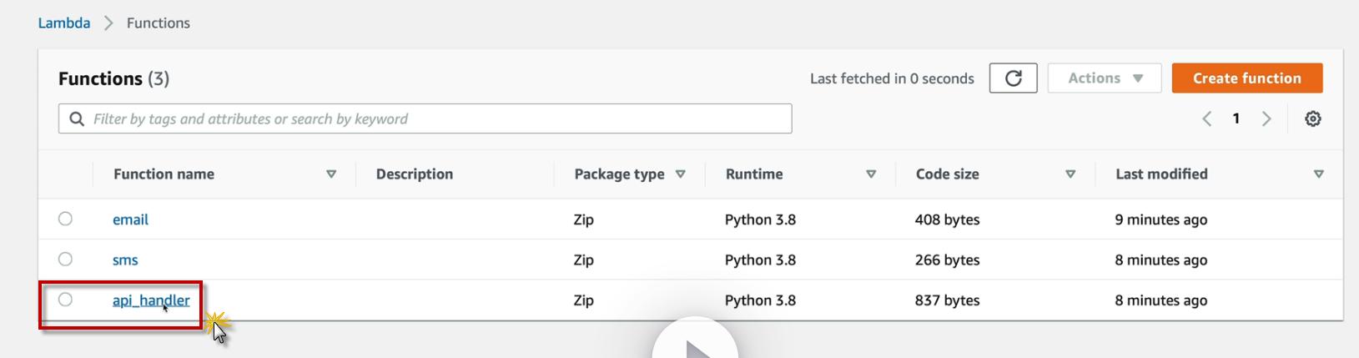The height and width of the screenshot is (358, 1359).
Task: Open table preferences gear icon
Action: (x=1312, y=118)
